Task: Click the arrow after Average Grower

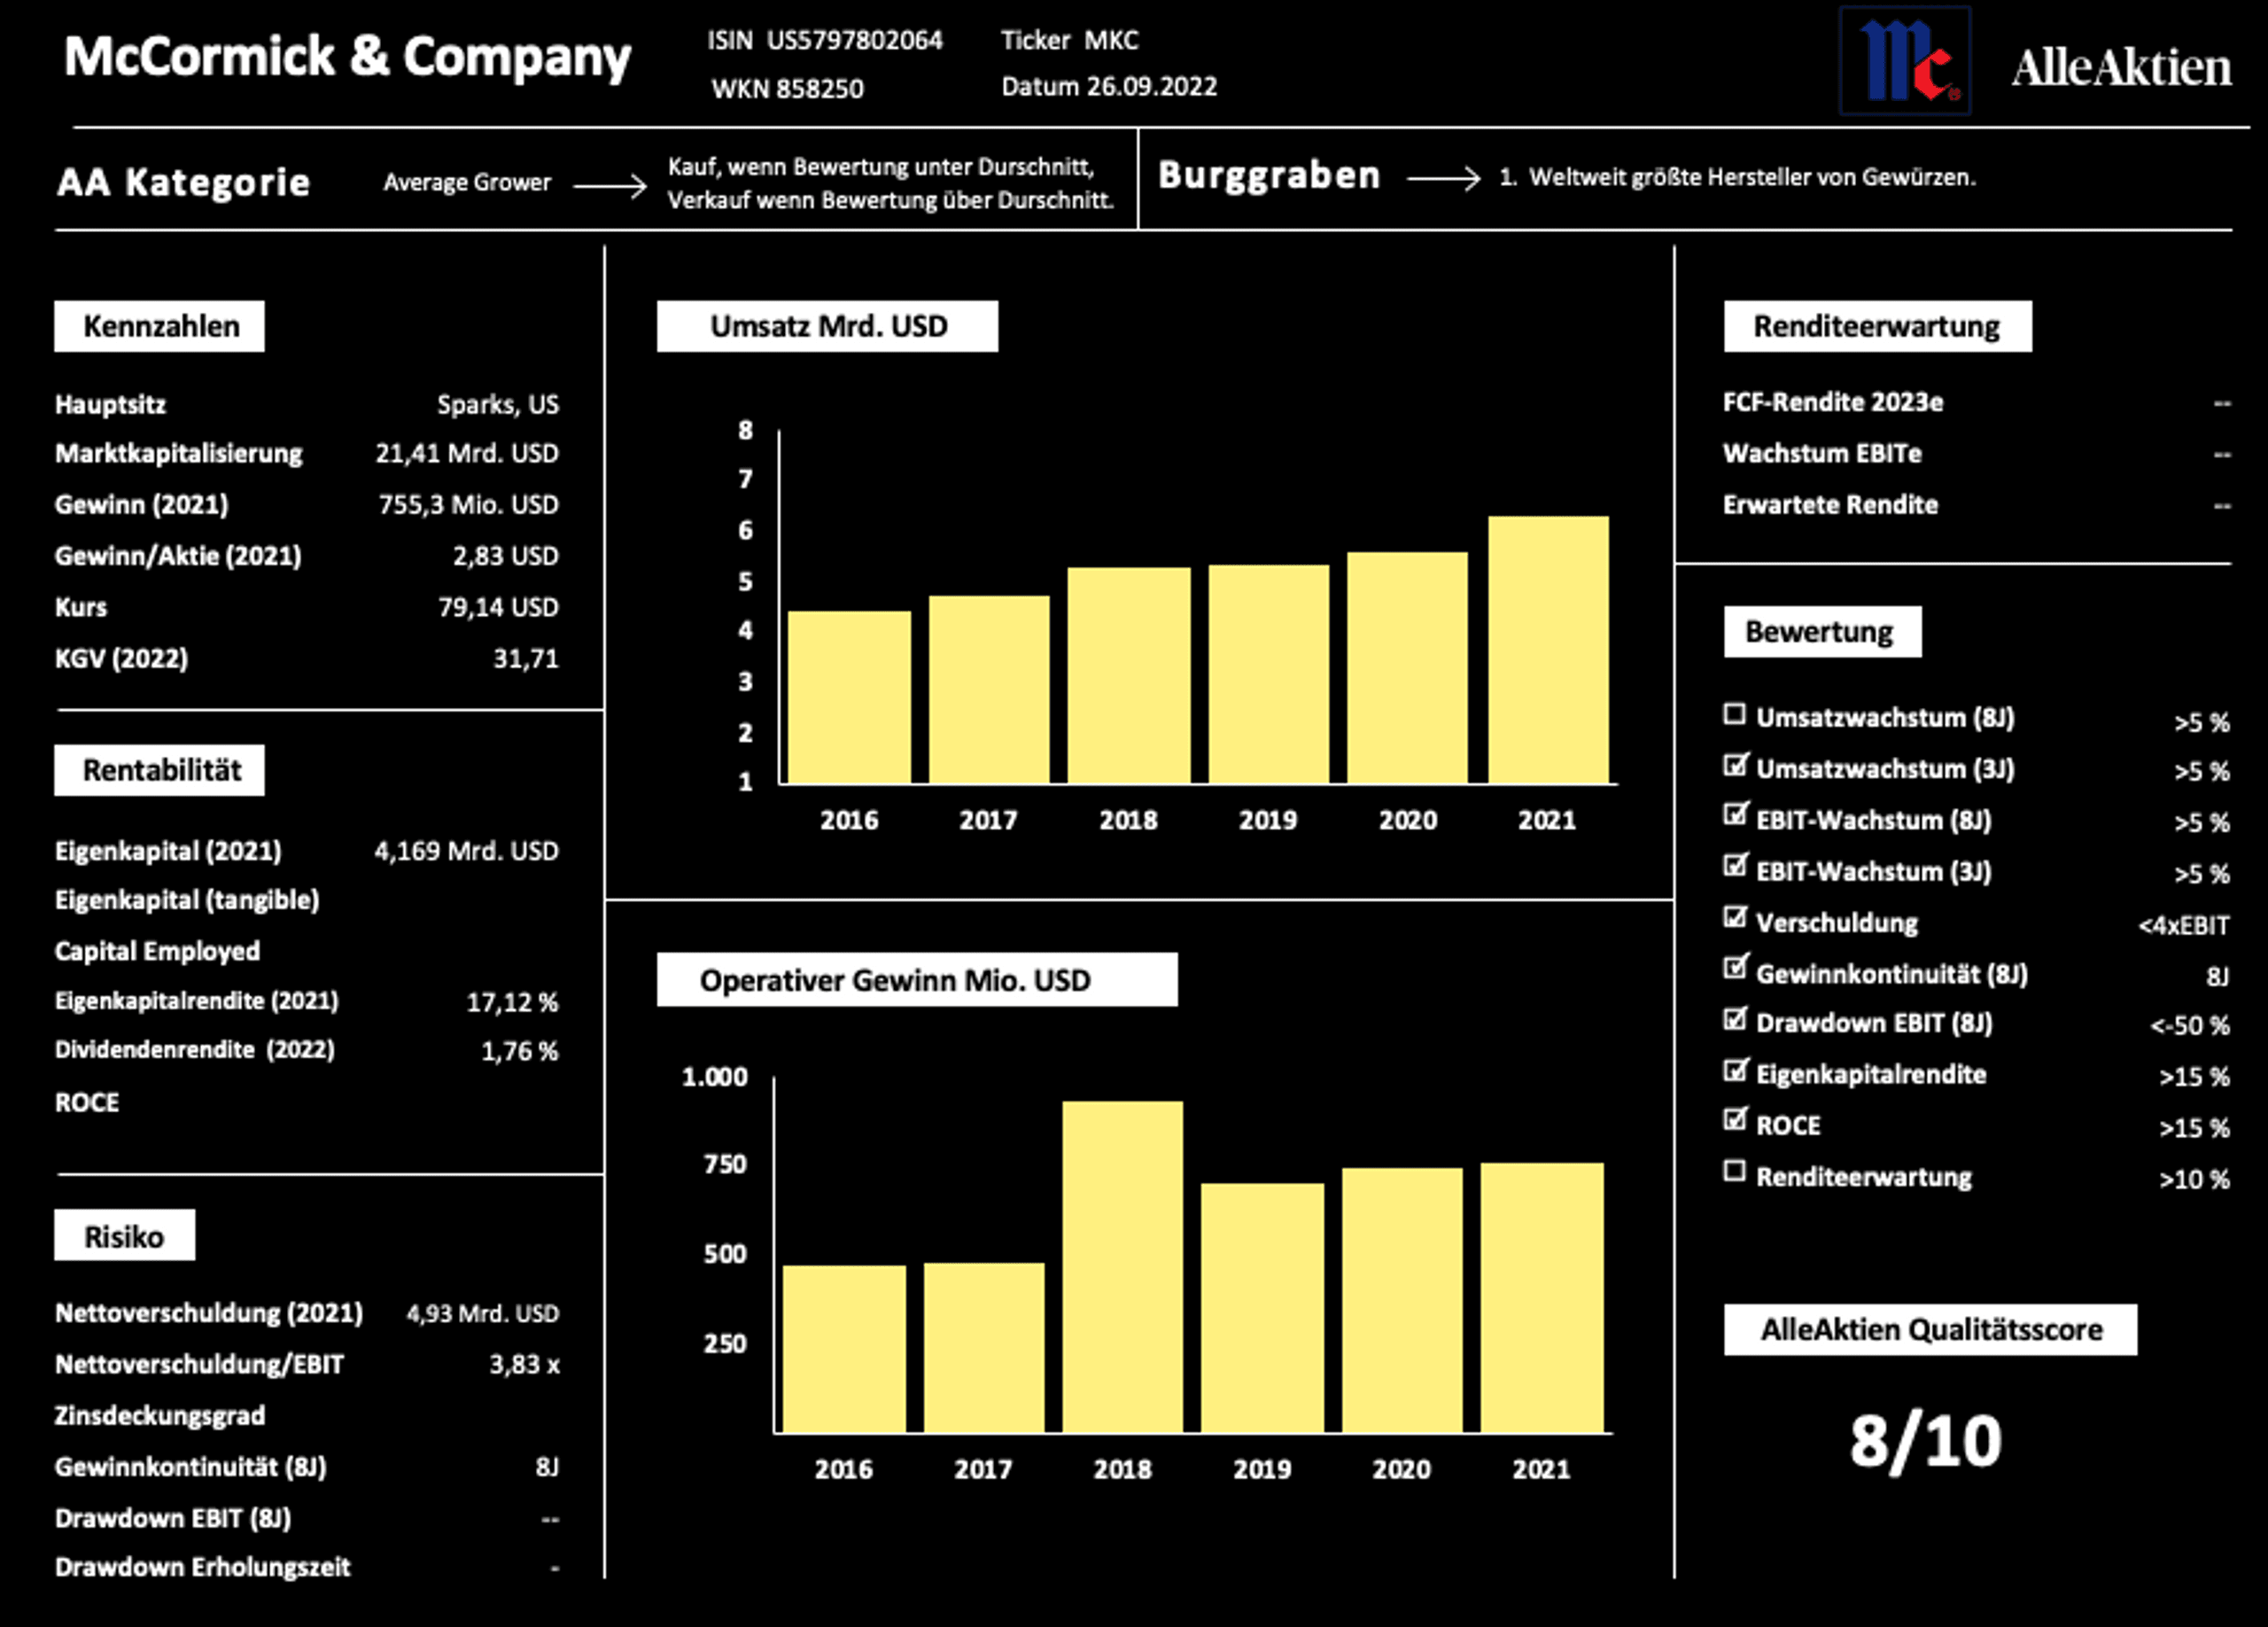Action: (x=610, y=185)
